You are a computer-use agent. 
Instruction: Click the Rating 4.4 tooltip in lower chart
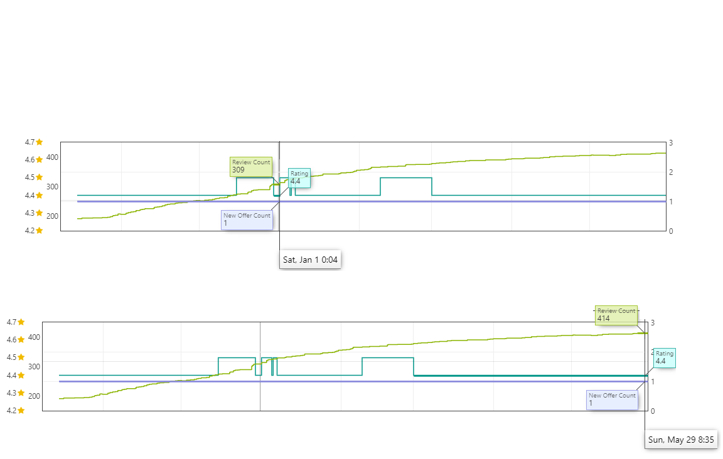pyautogui.click(x=665, y=357)
